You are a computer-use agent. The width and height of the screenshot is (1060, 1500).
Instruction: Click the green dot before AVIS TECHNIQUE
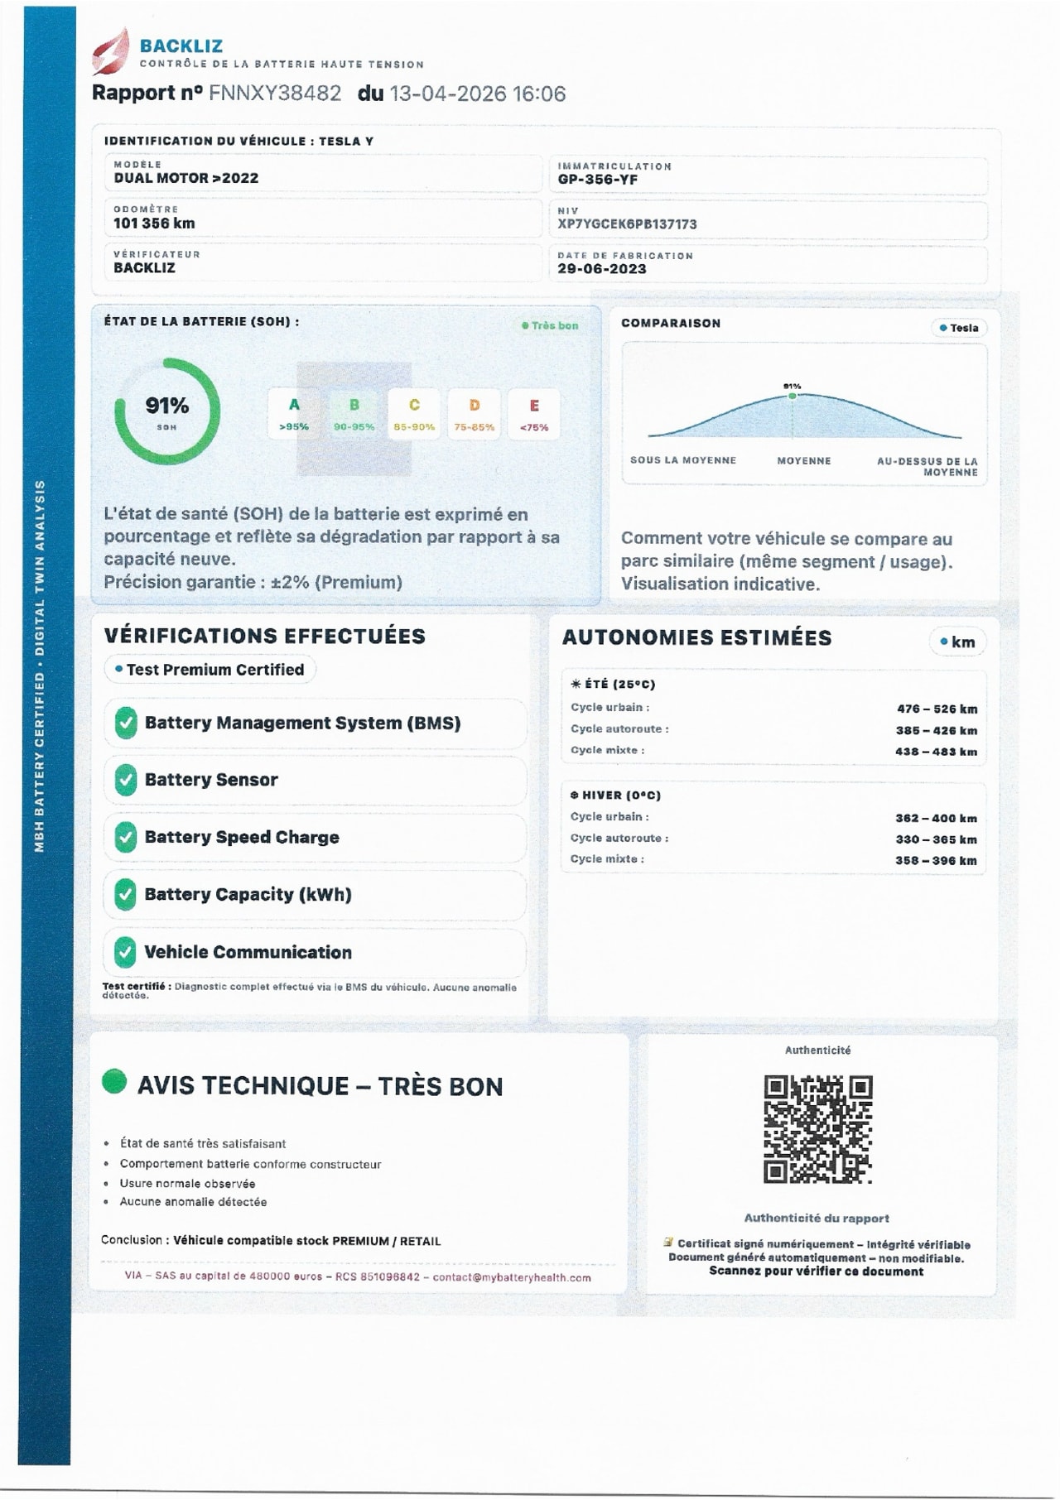coord(114,1082)
